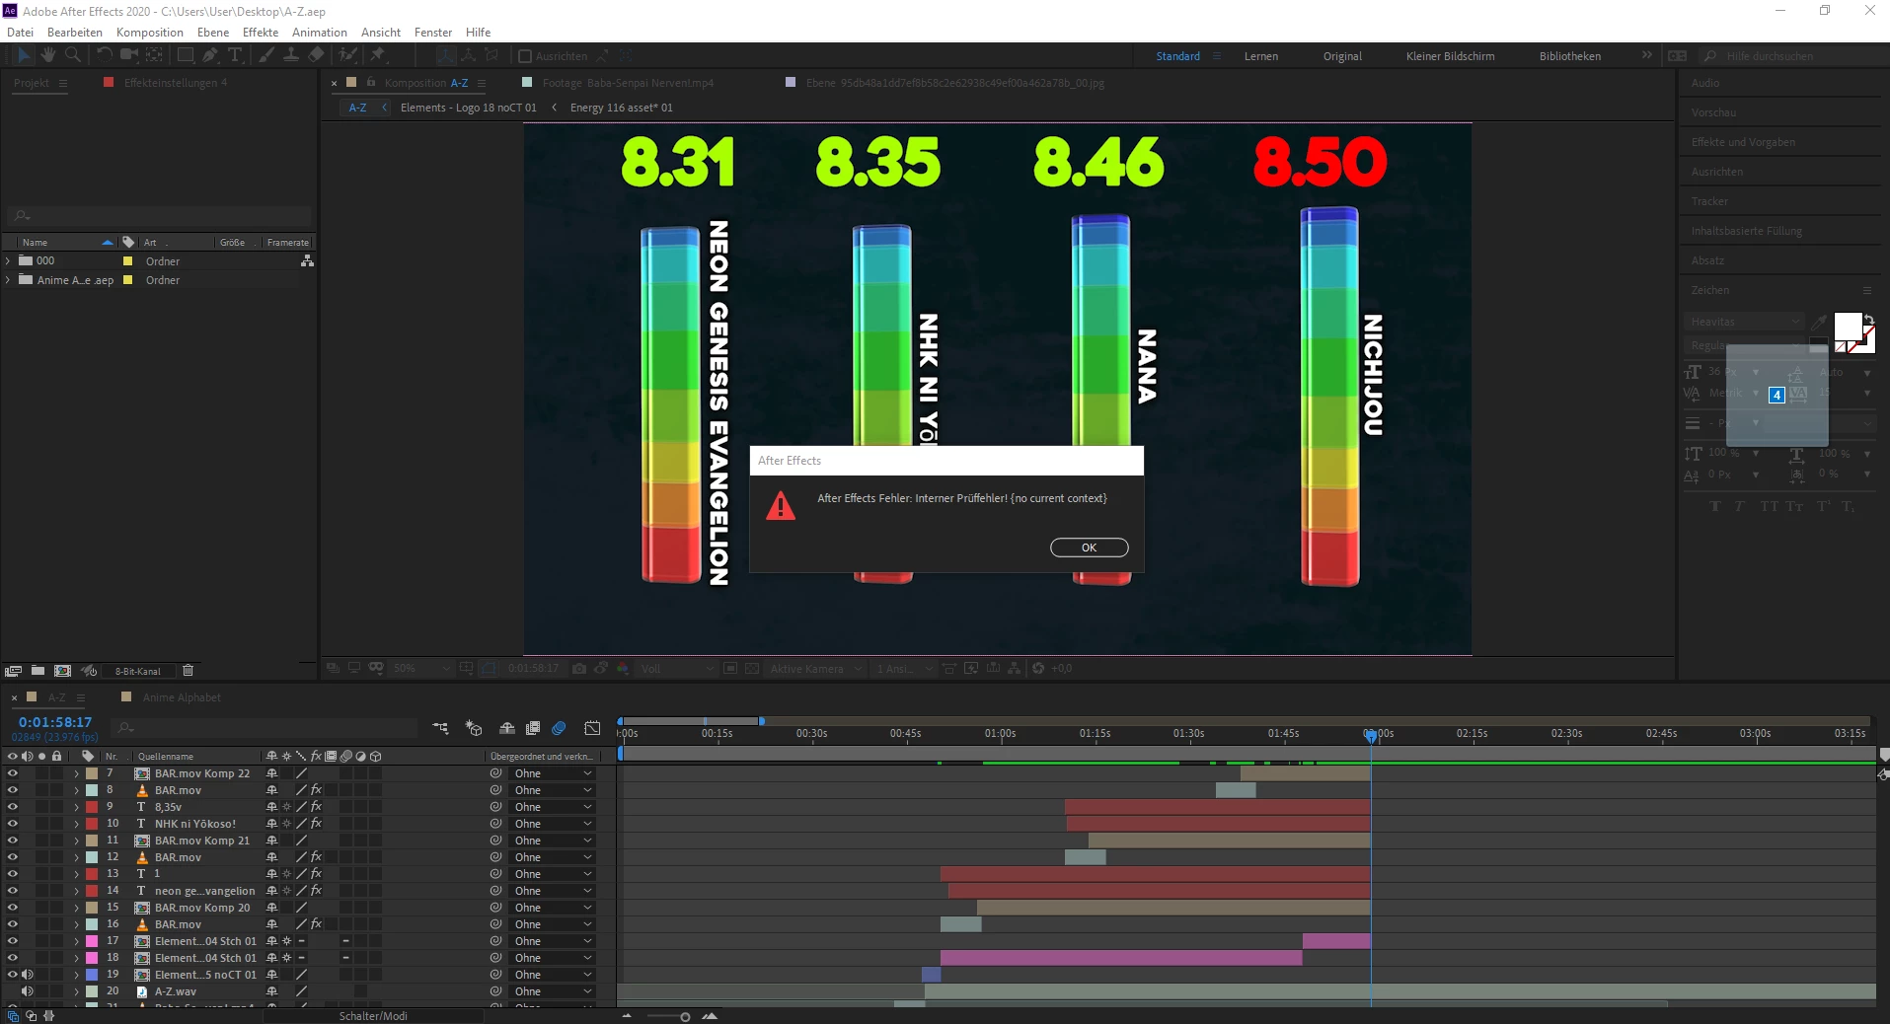The height and width of the screenshot is (1024, 1890).
Task: Click timeline zoom slider handle
Action: click(x=684, y=1017)
